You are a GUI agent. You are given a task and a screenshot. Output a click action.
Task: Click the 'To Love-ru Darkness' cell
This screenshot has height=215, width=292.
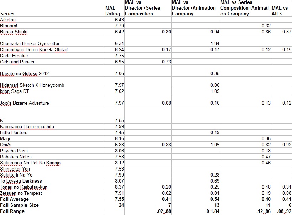click(52, 181)
